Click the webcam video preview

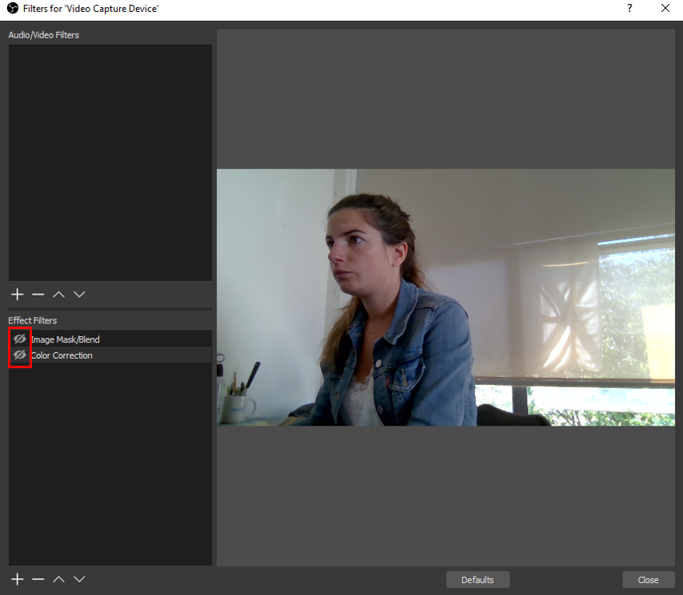[x=445, y=297]
